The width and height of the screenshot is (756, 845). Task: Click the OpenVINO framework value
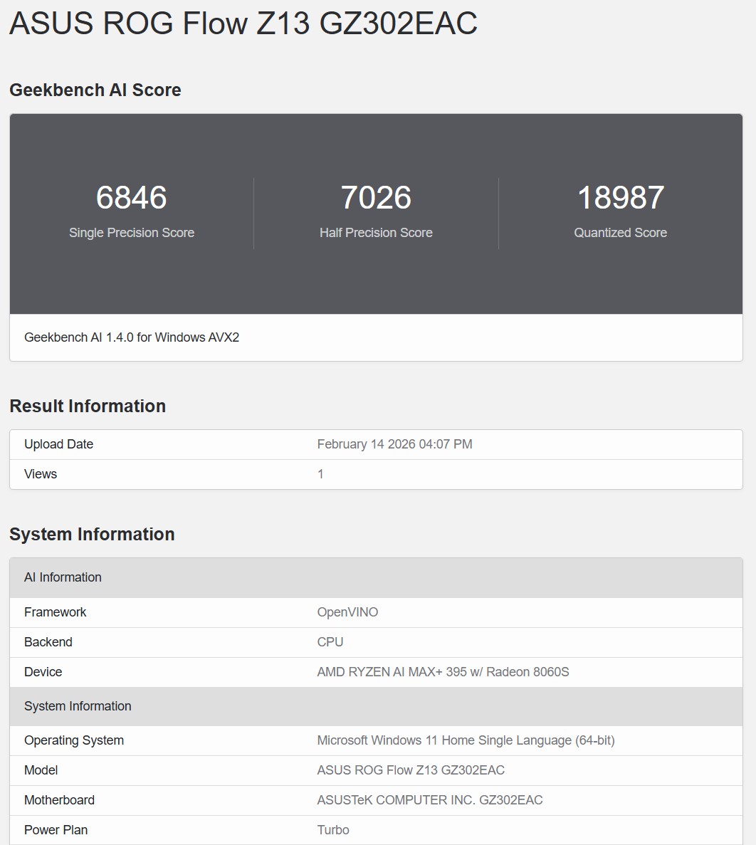tap(347, 612)
